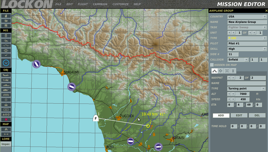Click the airfield marker northwest of Sukhumi

(x=36, y=64)
